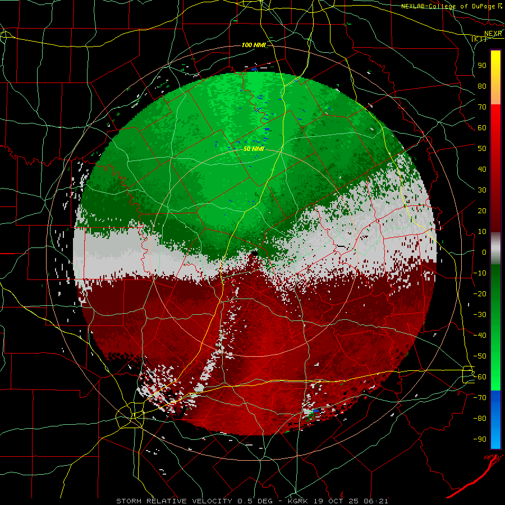Click the positive 70 scale value

click(x=482, y=107)
